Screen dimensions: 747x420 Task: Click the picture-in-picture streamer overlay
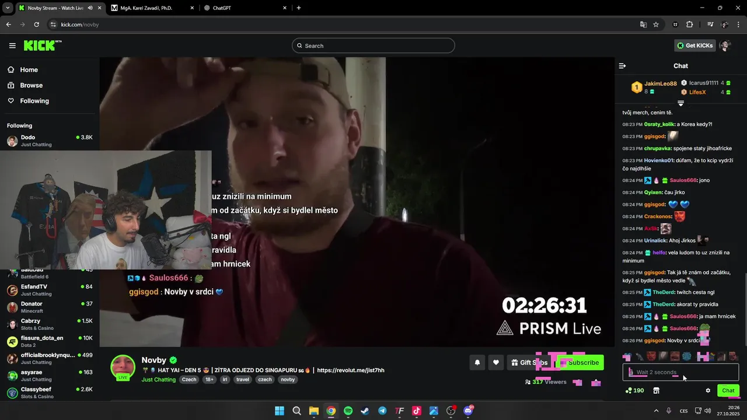[x=106, y=210]
